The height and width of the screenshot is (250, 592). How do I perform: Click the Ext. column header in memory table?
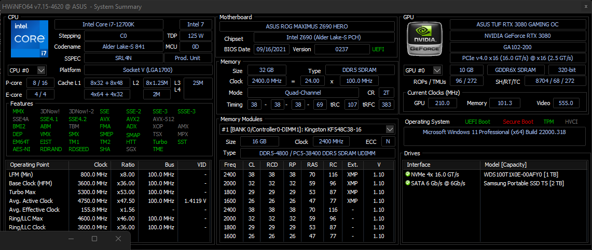[x=352, y=165]
